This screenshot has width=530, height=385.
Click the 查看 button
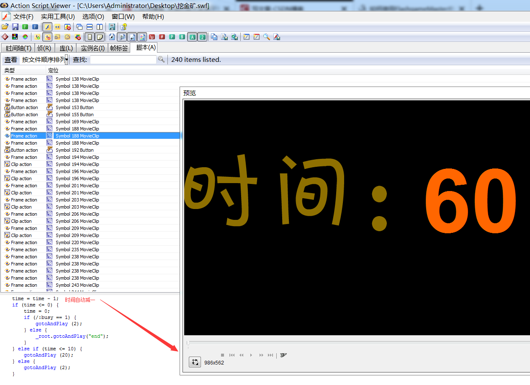pos(11,60)
